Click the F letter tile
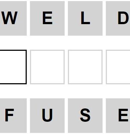The width and height of the screenshot is (130, 134). [x=13, y=116]
